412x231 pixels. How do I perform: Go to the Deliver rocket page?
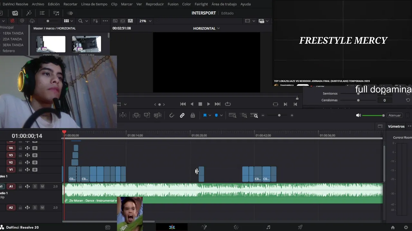coord(300,227)
